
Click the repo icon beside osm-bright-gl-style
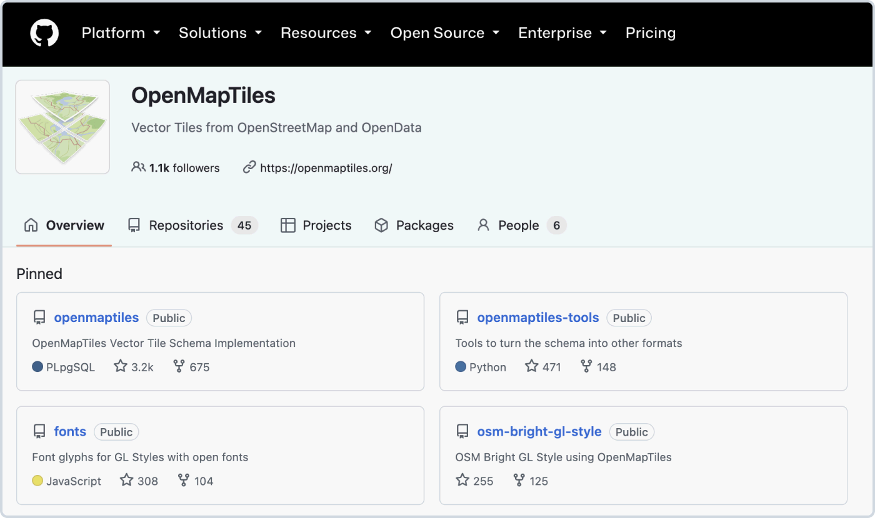462,432
